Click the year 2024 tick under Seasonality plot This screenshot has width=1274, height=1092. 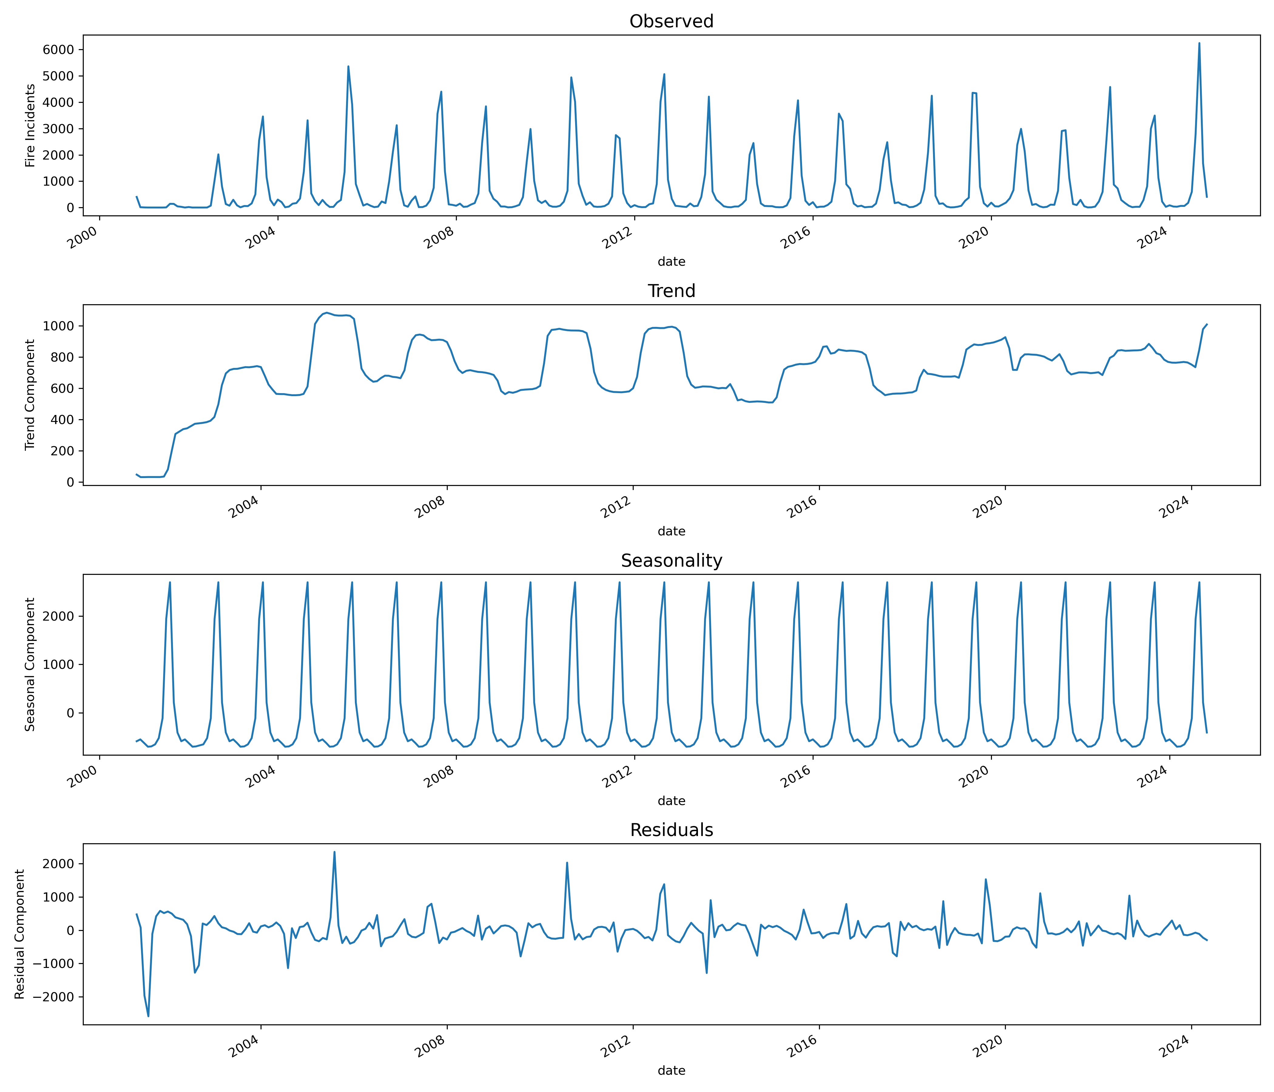point(1153,777)
